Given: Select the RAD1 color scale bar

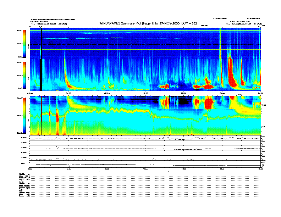Looking at the screenshot, I should [x=24, y=75].
